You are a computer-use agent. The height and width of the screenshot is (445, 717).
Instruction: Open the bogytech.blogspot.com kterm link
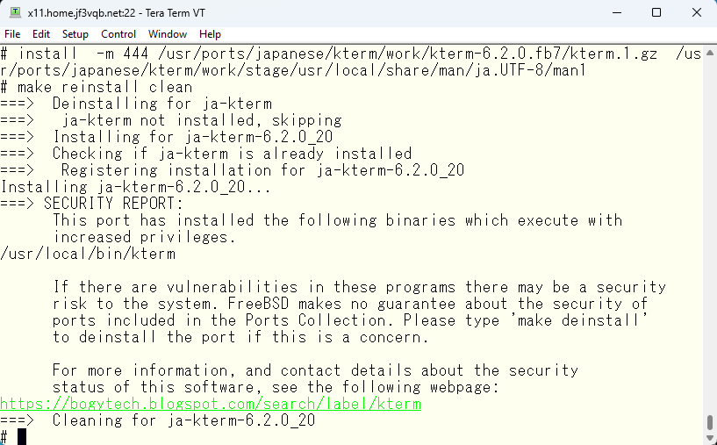(x=211, y=404)
